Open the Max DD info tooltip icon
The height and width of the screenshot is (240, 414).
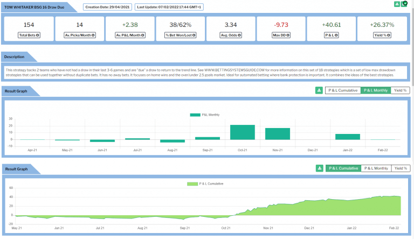(288, 36)
